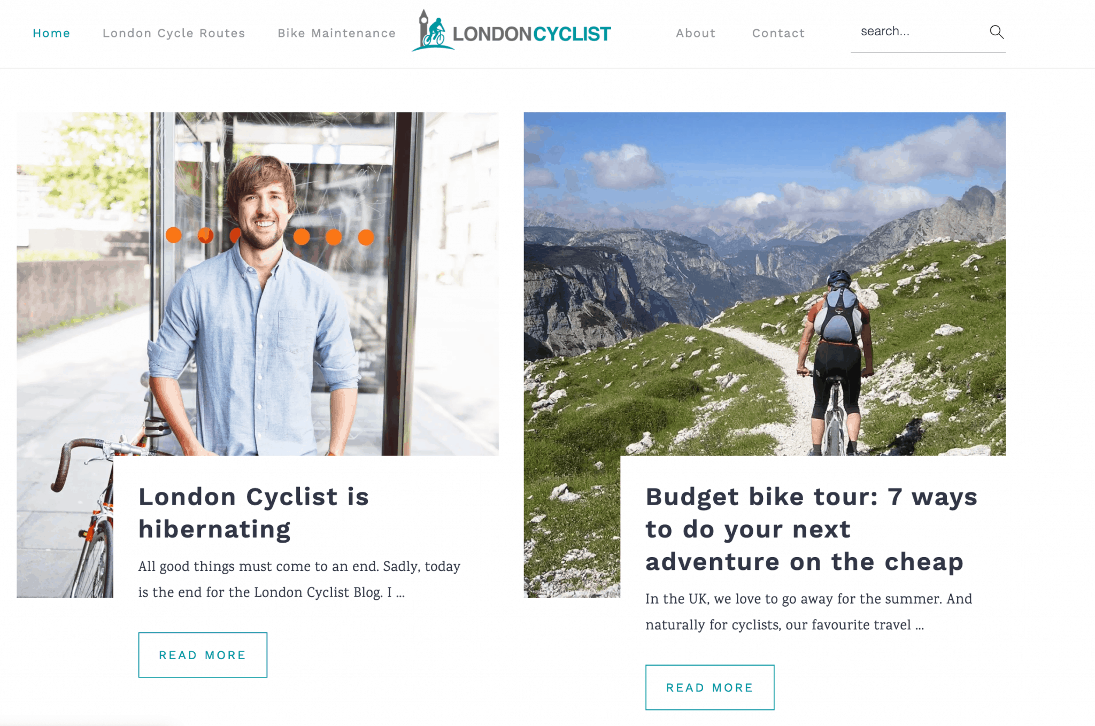Click the cyclist emblem in site logo
This screenshot has width=1095, height=726.
(432, 31)
